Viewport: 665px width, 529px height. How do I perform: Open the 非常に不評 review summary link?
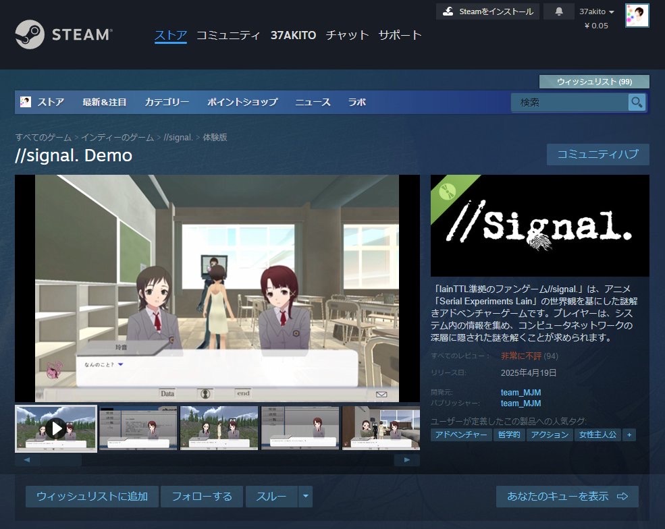(521, 356)
